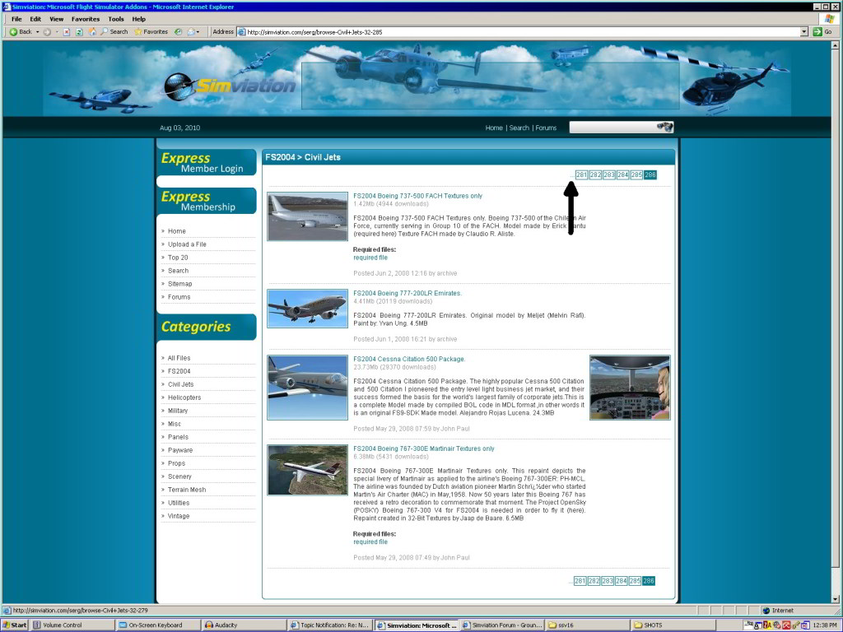Select the FS2004 category in the sidebar
The image size is (843, 632).
point(179,371)
